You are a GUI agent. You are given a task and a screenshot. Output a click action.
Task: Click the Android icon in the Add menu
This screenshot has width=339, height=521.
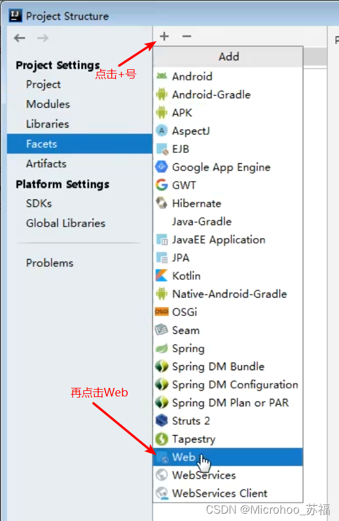(162, 77)
